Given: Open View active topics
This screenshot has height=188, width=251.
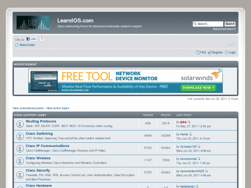Looking at the screenshot, I should (58, 108).
